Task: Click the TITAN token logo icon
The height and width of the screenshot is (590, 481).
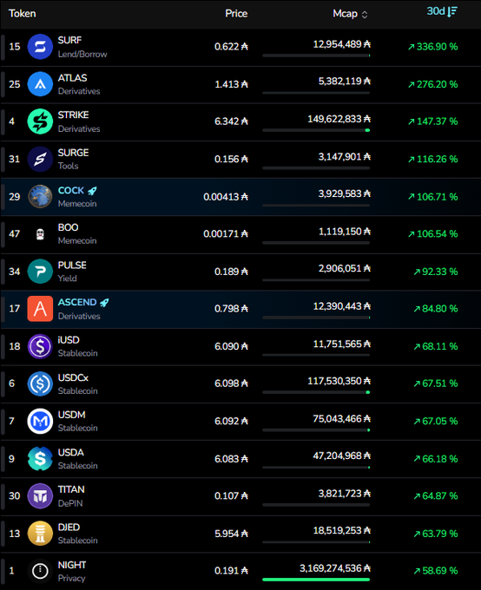Action: click(x=40, y=496)
